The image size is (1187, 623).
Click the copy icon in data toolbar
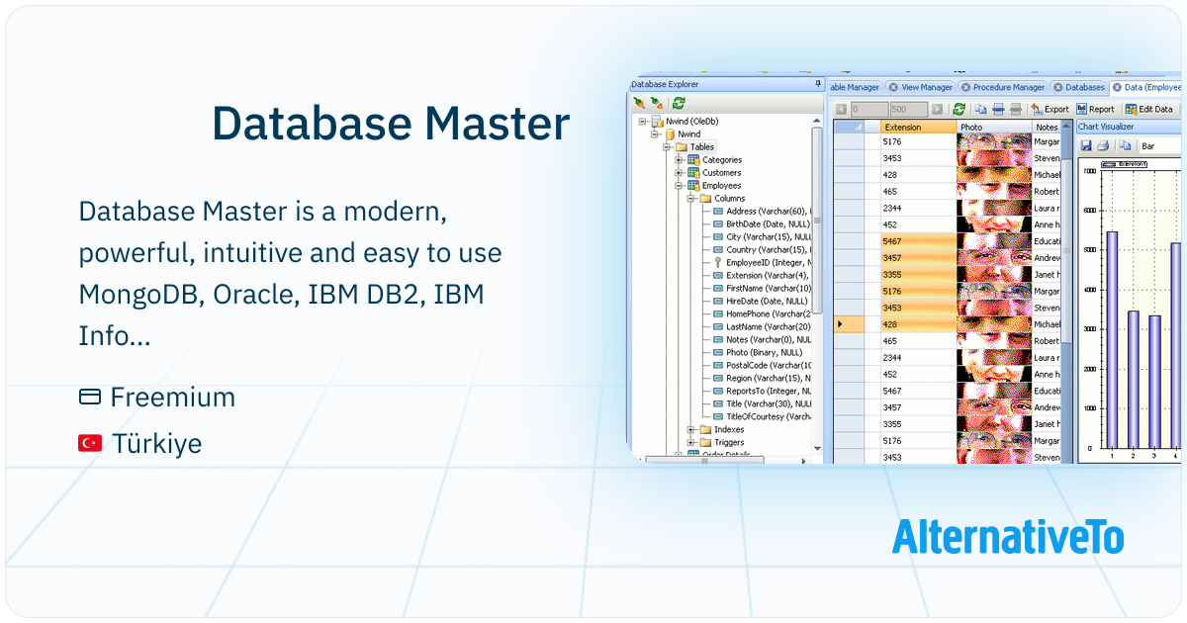pyautogui.click(x=981, y=109)
